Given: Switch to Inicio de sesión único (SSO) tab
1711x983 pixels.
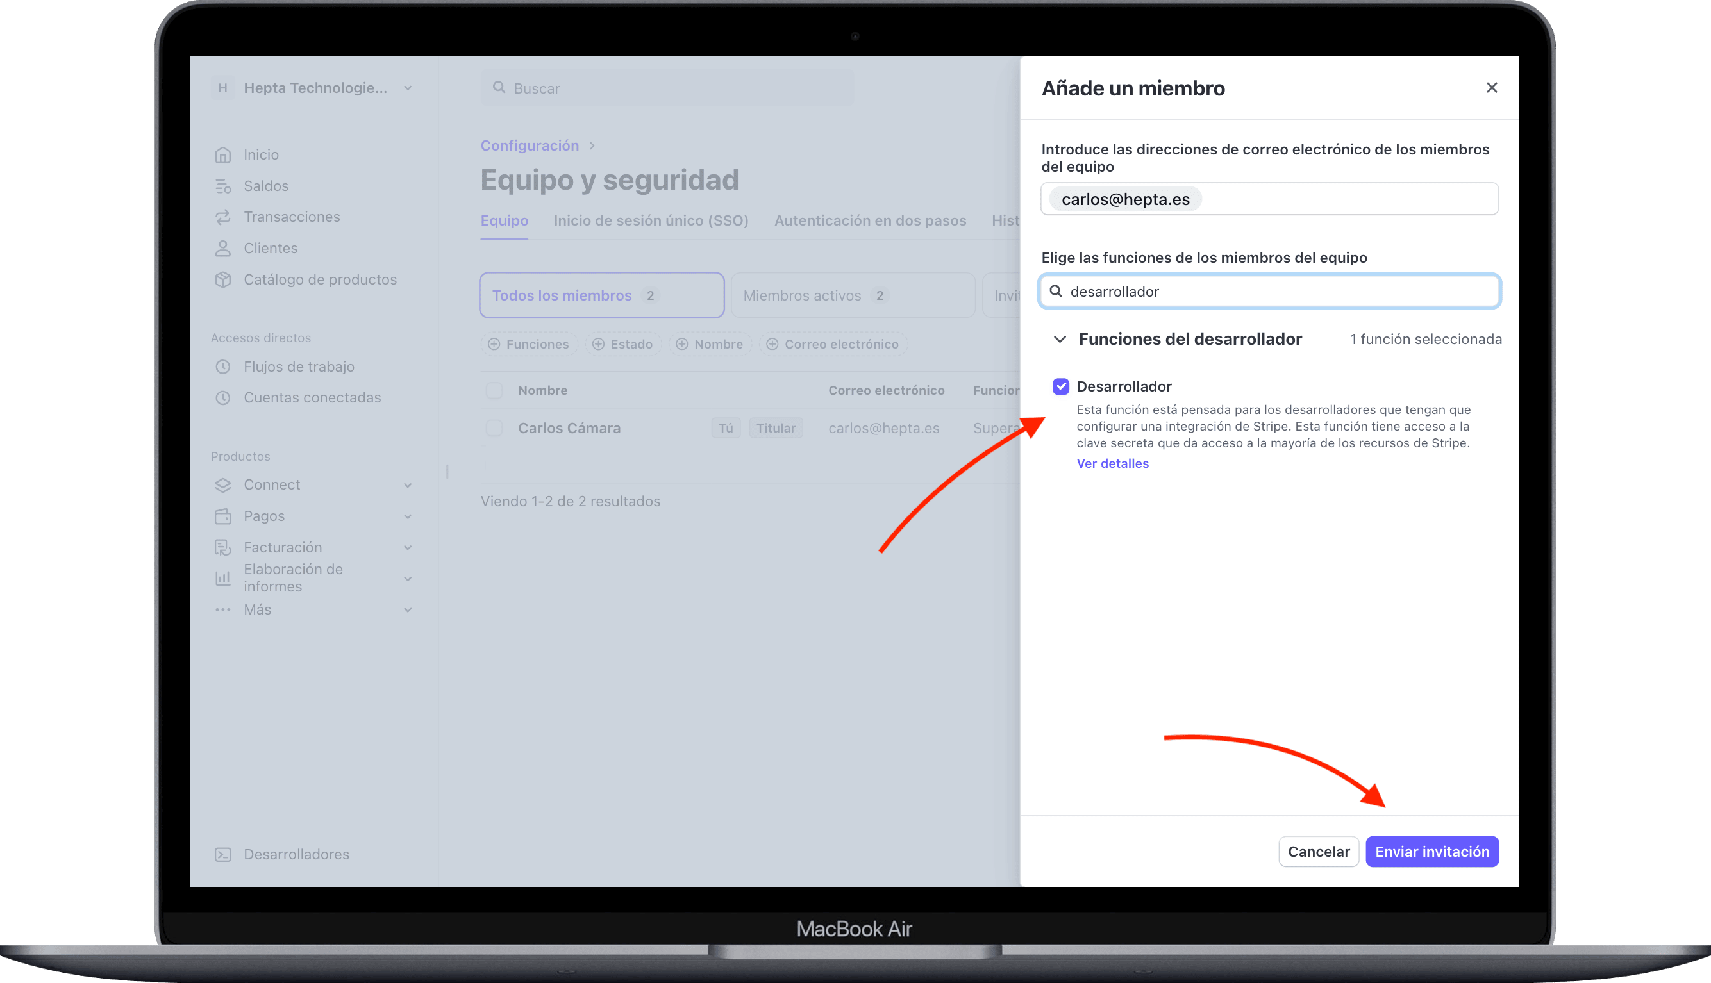Looking at the screenshot, I should pyautogui.click(x=651, y=221).
